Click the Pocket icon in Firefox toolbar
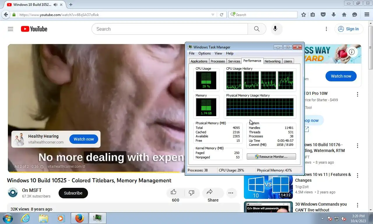This screenshot has height=224, width=373. click(323, 15)
